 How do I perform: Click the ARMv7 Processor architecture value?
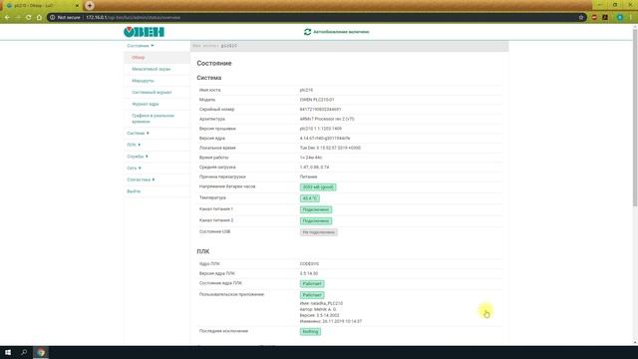pyautogui.click(x=327, y=120)
